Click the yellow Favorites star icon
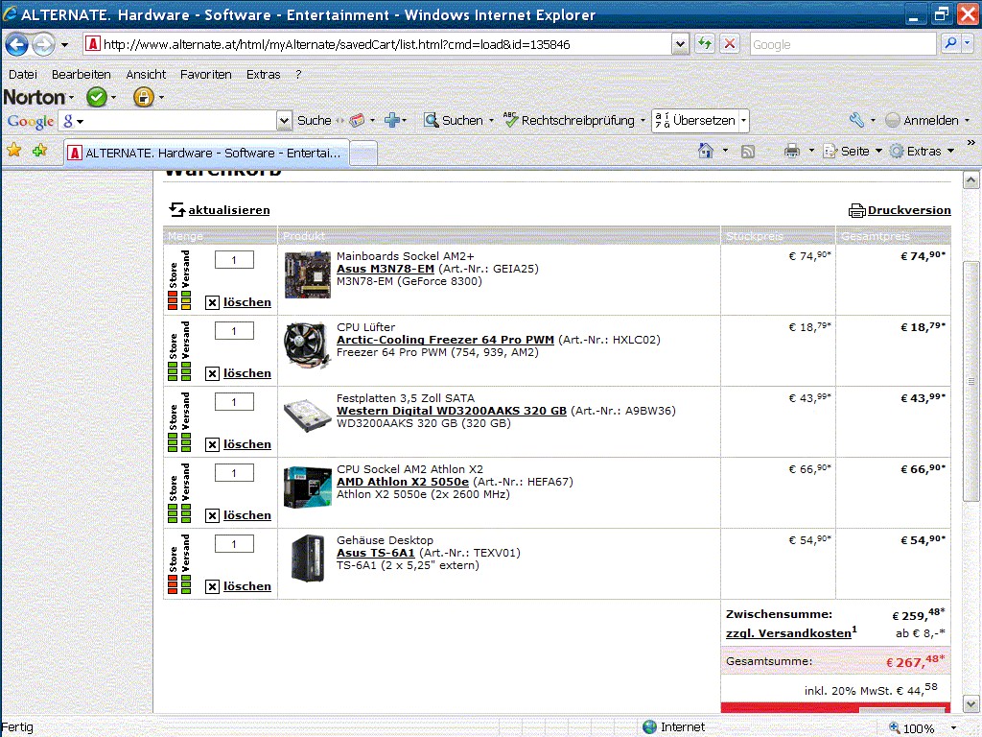The image size is (982, 737). (x=13, y=151)
